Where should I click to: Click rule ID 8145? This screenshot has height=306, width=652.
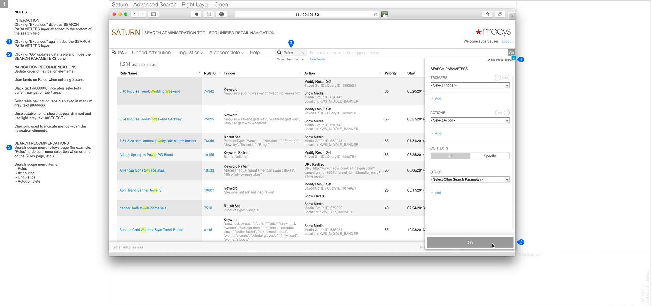click(208, 230)
